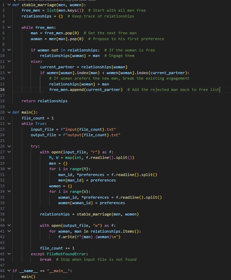Click 'file_count = 1' on line 21

click(38, 118)
